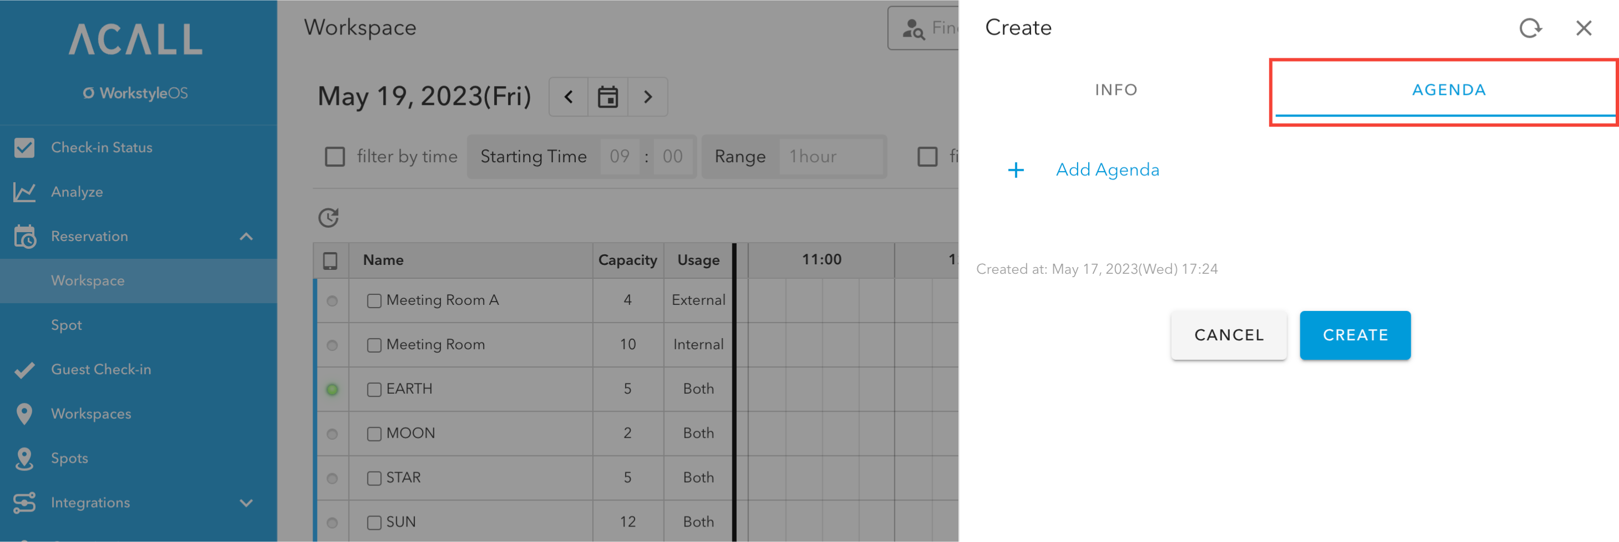Switch to the INFO tab
Image resolution: width=1619 pixels, height=542 pixels.
(1115, 90)
